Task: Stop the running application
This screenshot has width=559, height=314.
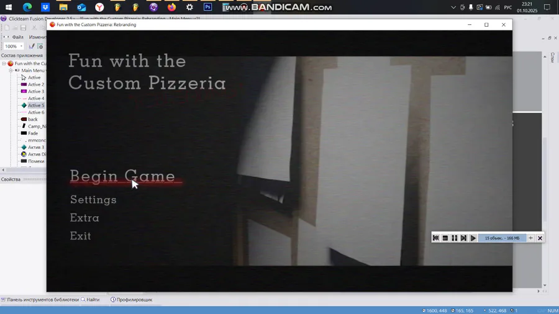Action: click(x=445, y=238)
